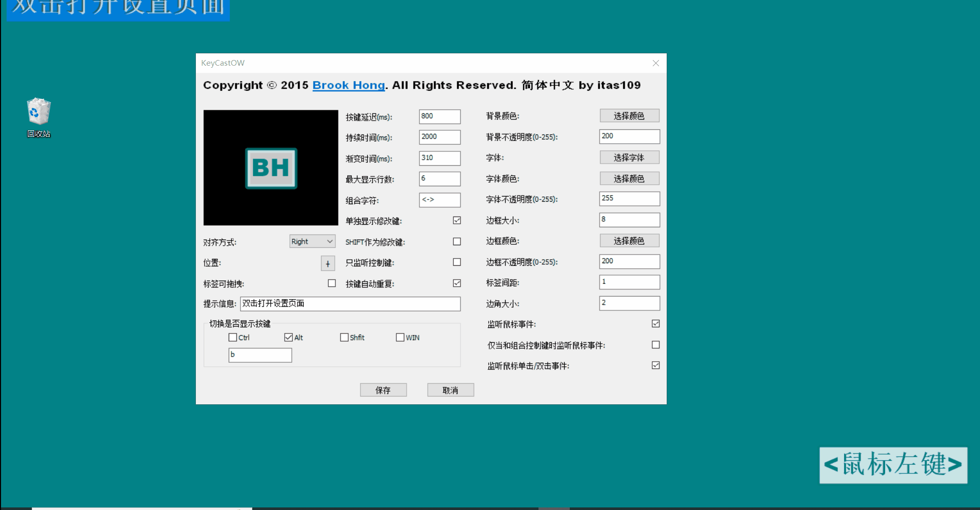Click 保存 button to save settings

[x=383, y=390]
